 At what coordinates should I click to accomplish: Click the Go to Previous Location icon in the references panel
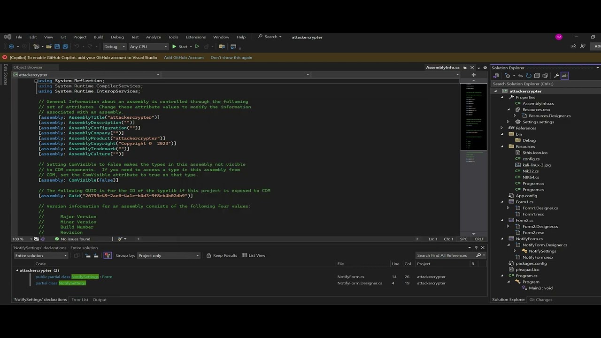coord(88,255)
